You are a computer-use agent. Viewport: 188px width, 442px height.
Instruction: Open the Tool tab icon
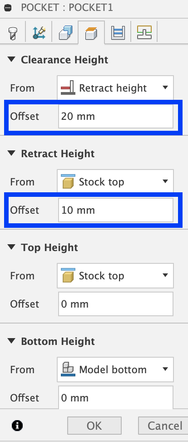pos(11,33)
